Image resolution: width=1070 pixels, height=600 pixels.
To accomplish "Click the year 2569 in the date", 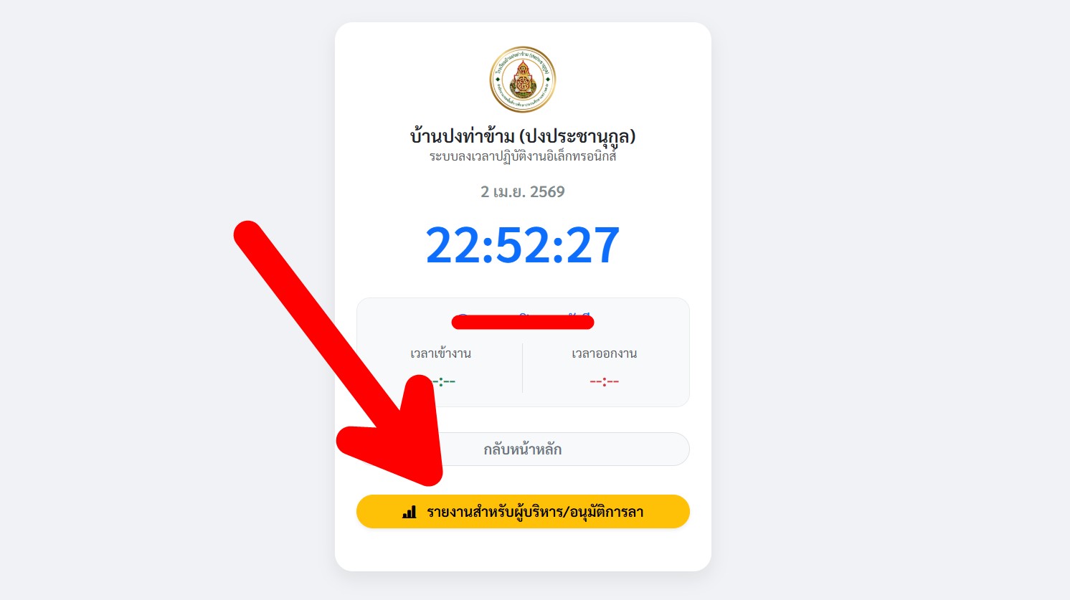I will coord(547,191).
